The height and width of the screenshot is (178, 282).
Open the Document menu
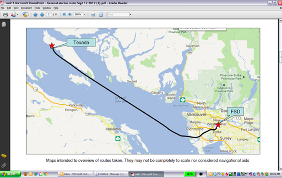coord(26,8)
